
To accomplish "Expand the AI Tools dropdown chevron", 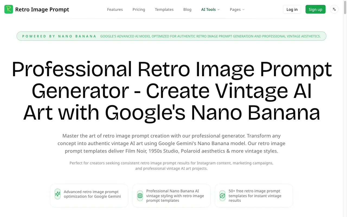I will pos(219,9).
